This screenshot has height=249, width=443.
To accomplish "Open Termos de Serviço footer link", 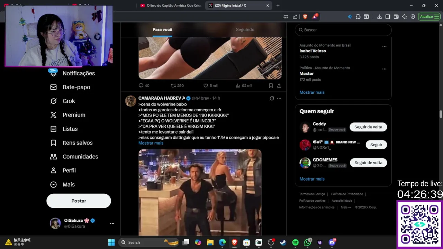I will [x=312, y=194].
